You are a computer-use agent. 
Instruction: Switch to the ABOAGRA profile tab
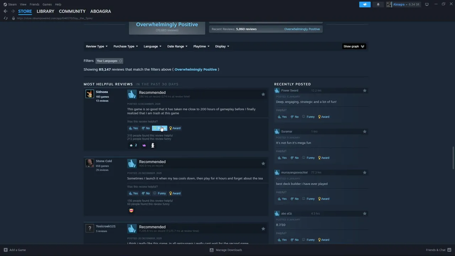pos(101,11)
